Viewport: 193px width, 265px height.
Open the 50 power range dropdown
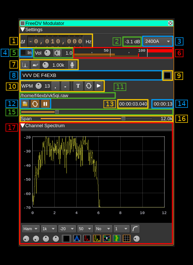pos(85,229)
